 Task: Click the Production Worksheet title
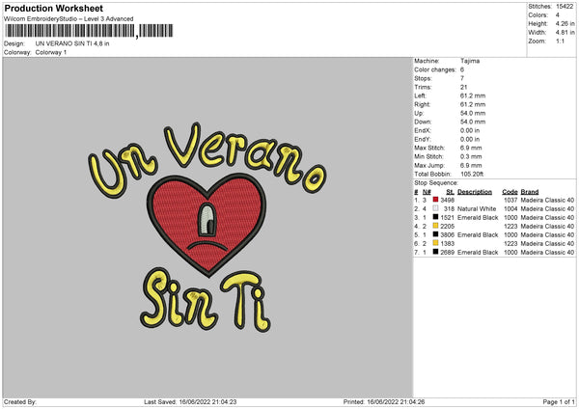[53, 8]
